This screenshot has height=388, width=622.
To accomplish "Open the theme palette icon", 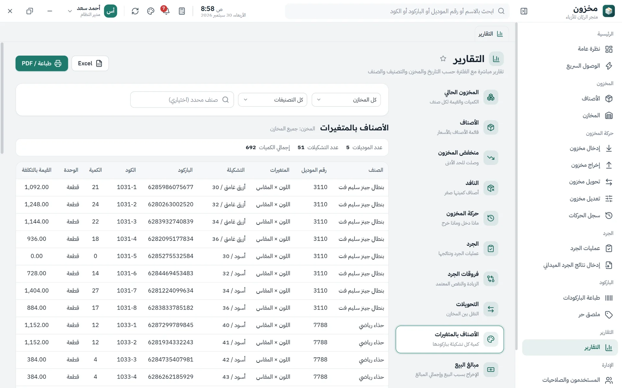I will click(x=151, y=11).
